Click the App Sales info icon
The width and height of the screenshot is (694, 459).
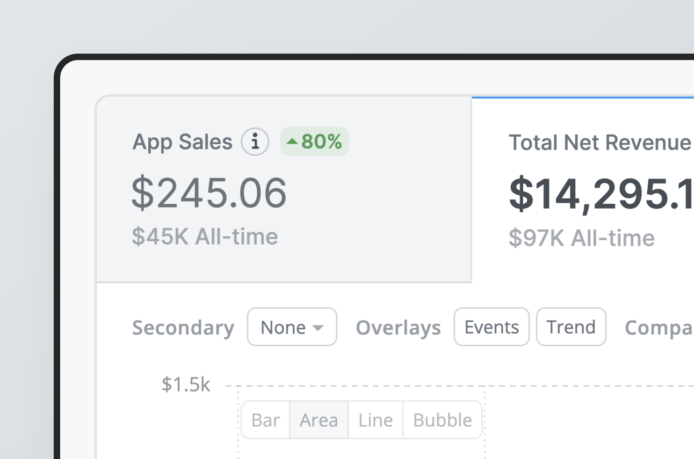pos(255,142)
